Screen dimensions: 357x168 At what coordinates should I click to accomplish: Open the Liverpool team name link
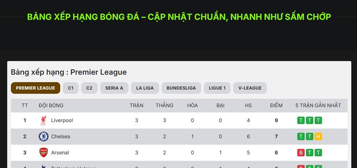click(x=62, y=120)
